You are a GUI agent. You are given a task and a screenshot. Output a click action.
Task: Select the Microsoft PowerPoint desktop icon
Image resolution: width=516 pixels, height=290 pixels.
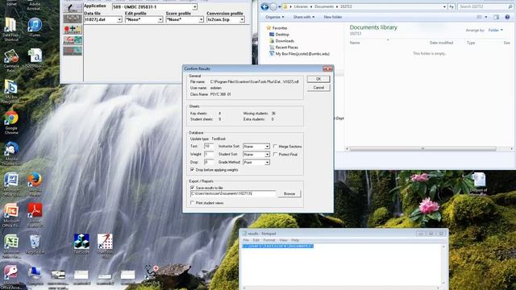11,215
